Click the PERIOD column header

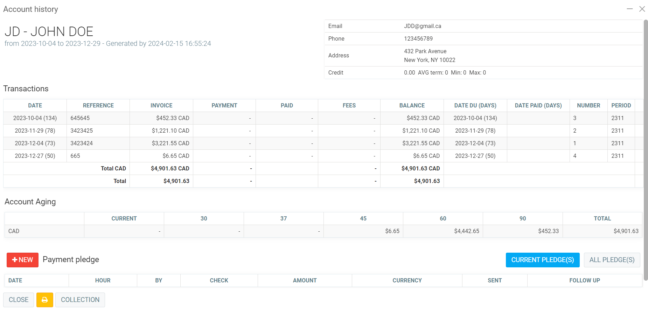click(621, 106)
